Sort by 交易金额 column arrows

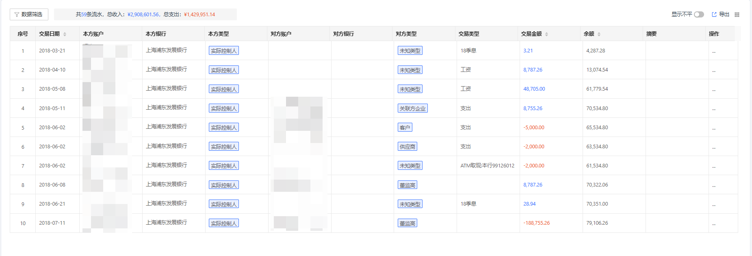(546, 34)
